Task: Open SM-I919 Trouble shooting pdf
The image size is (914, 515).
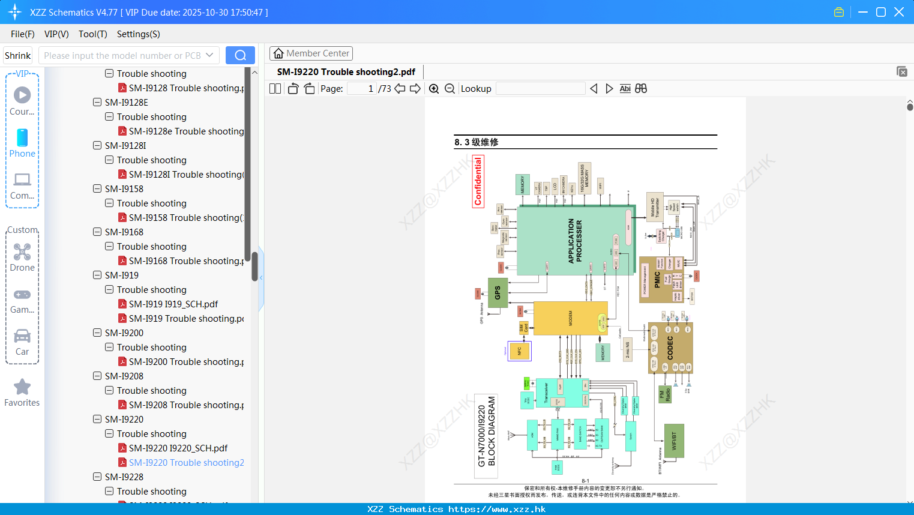Action: pos(181,318)
